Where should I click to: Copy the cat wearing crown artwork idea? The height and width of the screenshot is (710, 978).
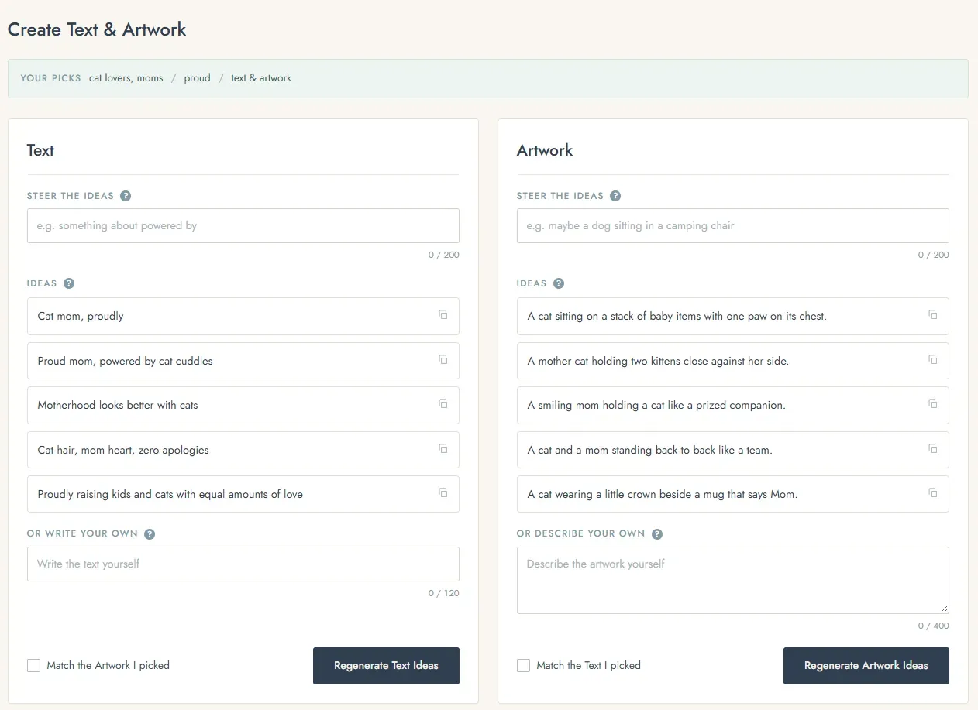click(x=933, y=492)
